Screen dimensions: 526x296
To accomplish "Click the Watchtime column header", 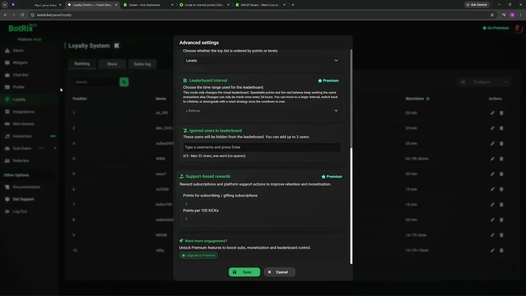I will click(x=415, y=99).
